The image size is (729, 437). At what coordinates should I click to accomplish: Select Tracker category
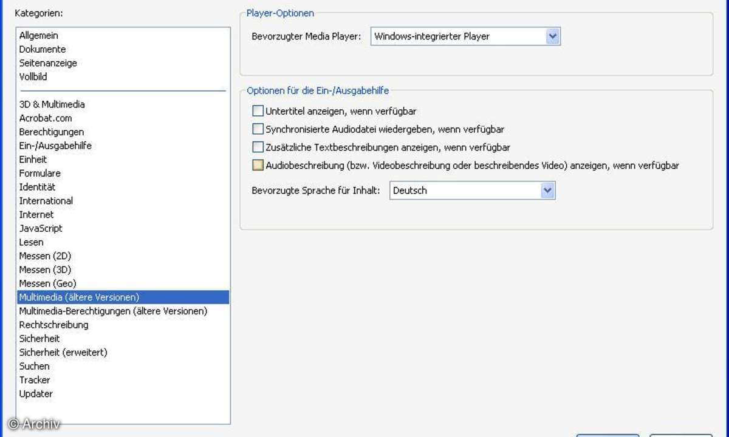pos(35,380)
